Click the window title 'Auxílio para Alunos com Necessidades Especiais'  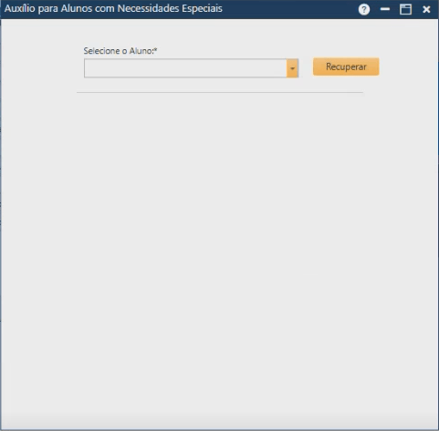pyautogui.click(x=113, y=8)
